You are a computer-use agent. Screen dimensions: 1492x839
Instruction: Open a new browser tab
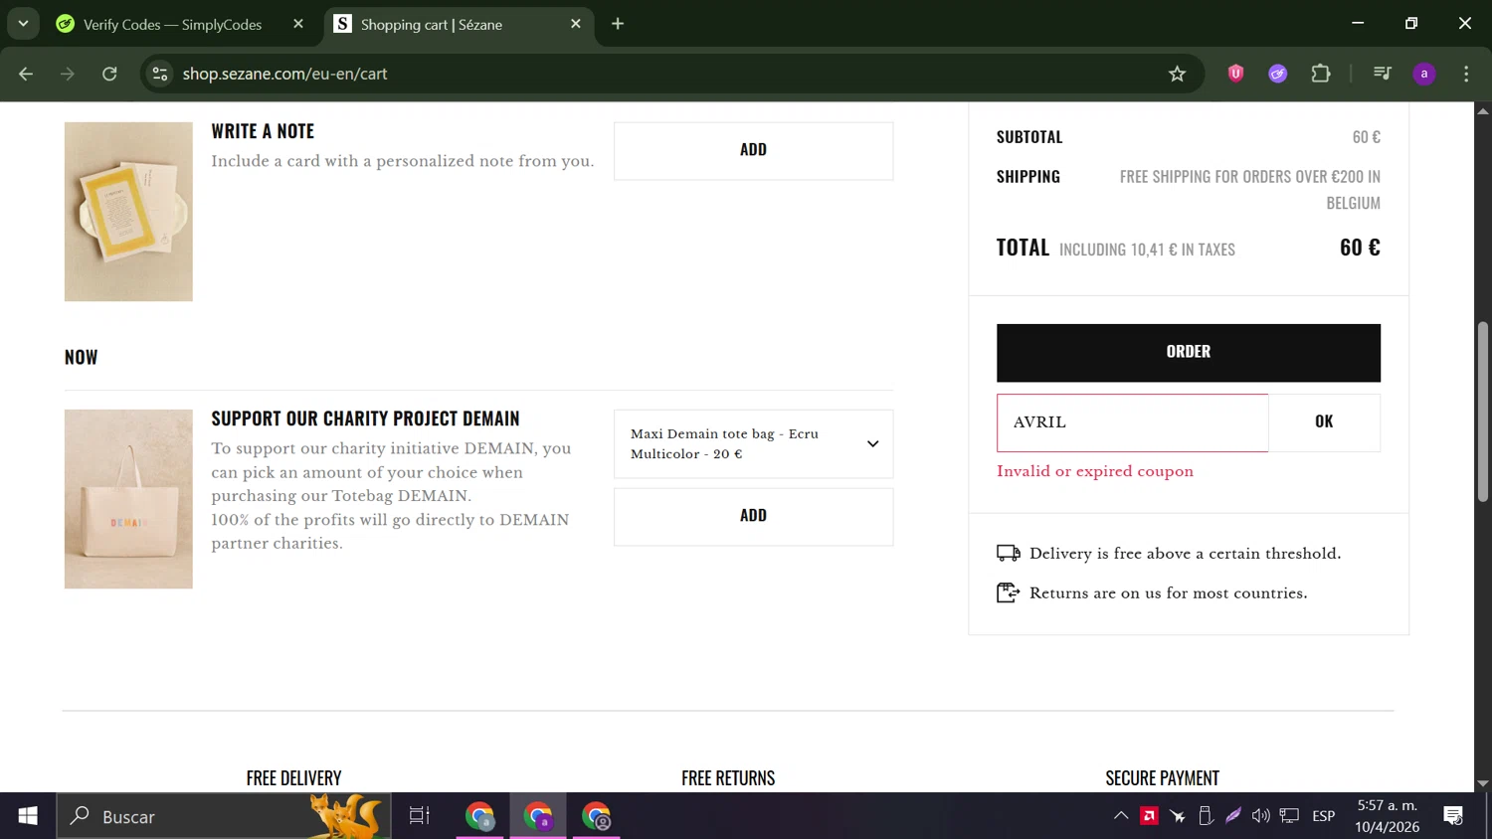[x=618, y=24]
